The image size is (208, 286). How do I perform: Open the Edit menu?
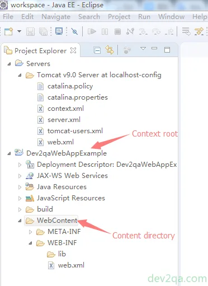pyautogui.click(x=27, y=17)
